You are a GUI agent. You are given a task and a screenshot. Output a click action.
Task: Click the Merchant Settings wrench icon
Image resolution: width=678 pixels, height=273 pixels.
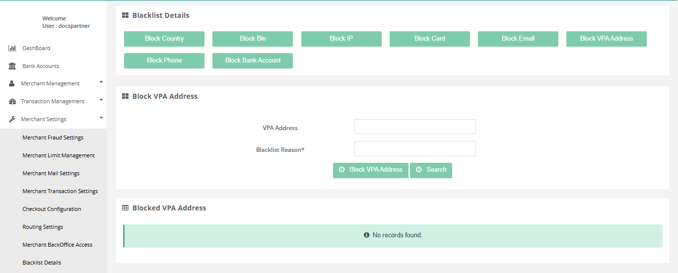[12, 119]
